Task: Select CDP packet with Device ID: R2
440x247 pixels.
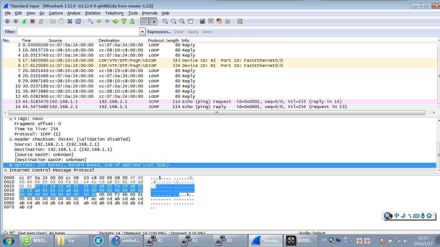Action: (x=220, y=60)
